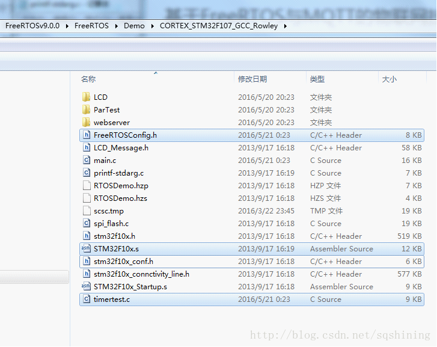Image resolution: width=437 pixels, height=347 pixels.
Task: Click the LCD_Message.h header file icon
Action: (87, 147)
